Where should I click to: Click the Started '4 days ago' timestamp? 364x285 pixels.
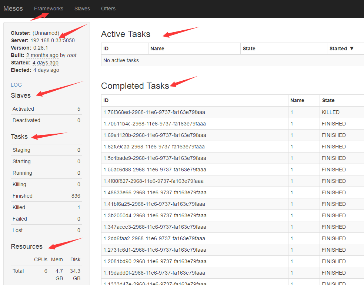click(46, 63)
